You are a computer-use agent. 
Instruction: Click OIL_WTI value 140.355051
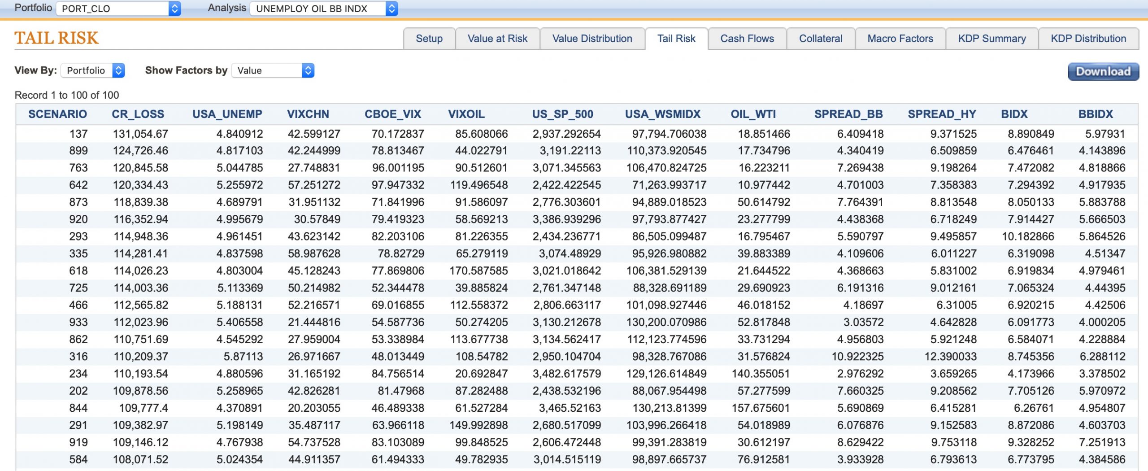[x=761, y=374]
